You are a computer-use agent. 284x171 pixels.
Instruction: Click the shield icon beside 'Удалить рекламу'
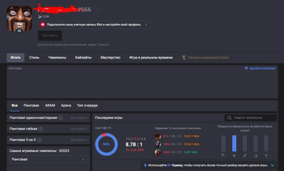246,68
